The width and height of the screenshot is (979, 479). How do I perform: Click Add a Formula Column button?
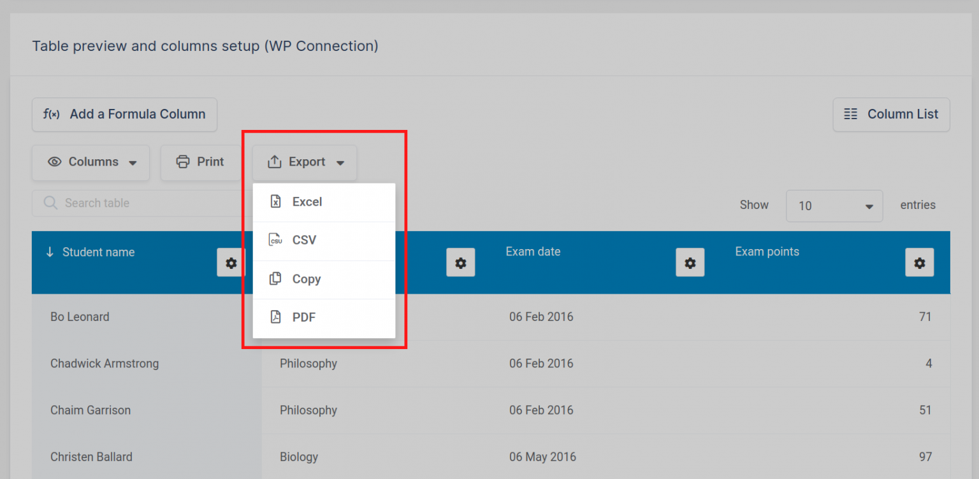point(124,115)
